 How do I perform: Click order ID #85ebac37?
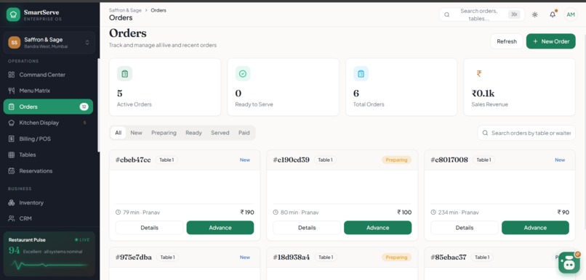tap(449, 258)
